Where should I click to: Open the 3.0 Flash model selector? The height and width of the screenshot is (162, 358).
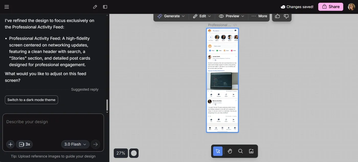coord(75,144)
